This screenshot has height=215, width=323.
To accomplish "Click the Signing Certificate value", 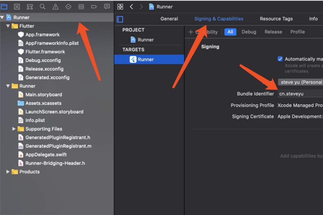I will (300, 116).
